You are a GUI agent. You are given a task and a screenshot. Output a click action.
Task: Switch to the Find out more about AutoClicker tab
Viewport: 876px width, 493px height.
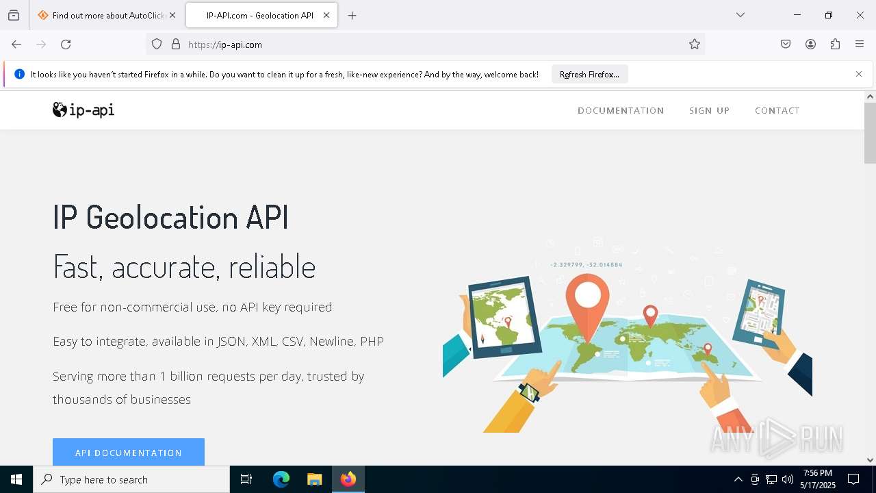[x=107, y=15]
